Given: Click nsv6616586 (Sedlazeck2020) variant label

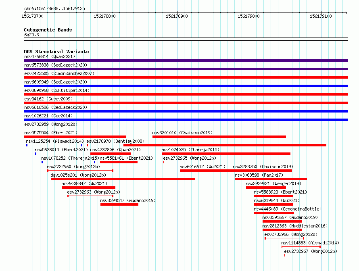Looking at the screenshot, I should click(x=56, y=107).
